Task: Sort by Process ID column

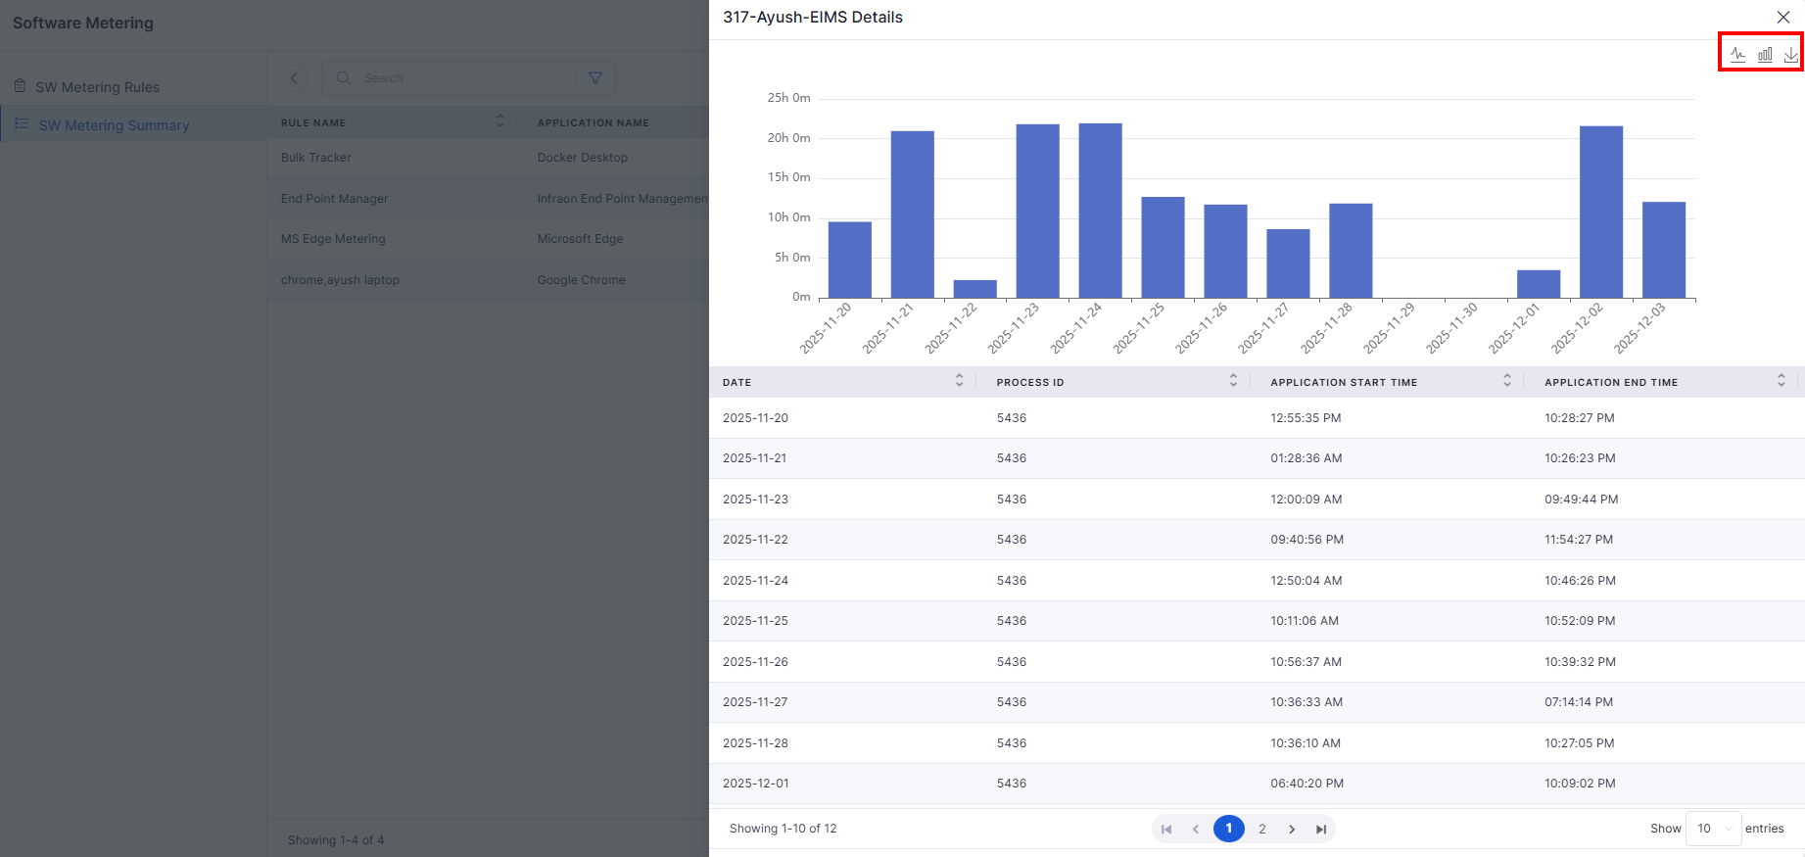Action: (1233, 381)
